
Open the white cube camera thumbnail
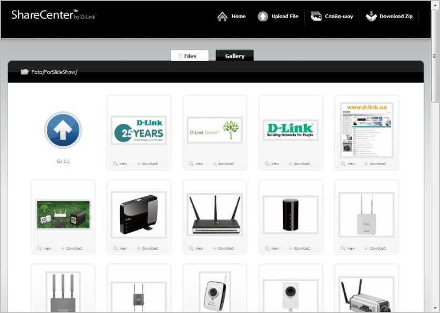pos(290,295)
